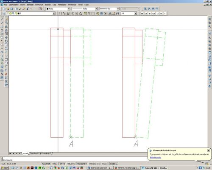Image resolution: width=212 pixels, height=170 pixels.
Task: Open the Nézet menu
Action: [22, 5]
